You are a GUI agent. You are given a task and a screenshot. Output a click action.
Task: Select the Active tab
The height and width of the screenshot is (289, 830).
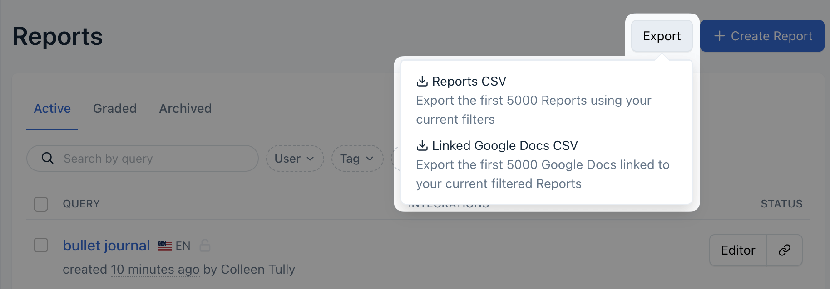pos(52,108)
